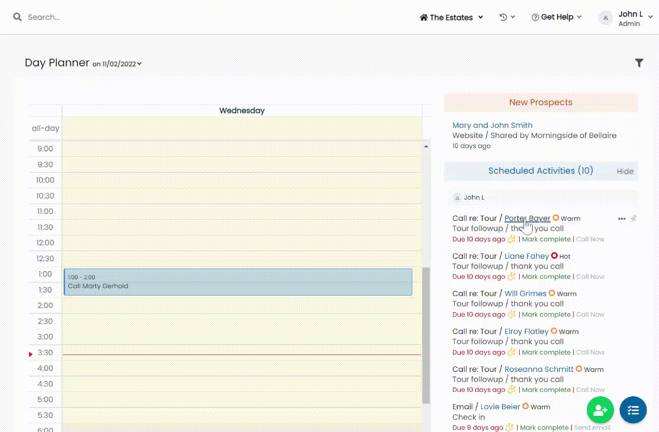Open Lovie Beier prospect link

500,407
